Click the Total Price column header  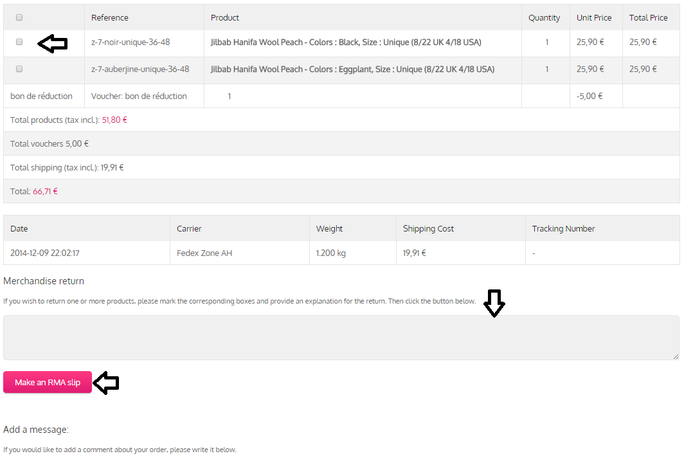[648, 18]
